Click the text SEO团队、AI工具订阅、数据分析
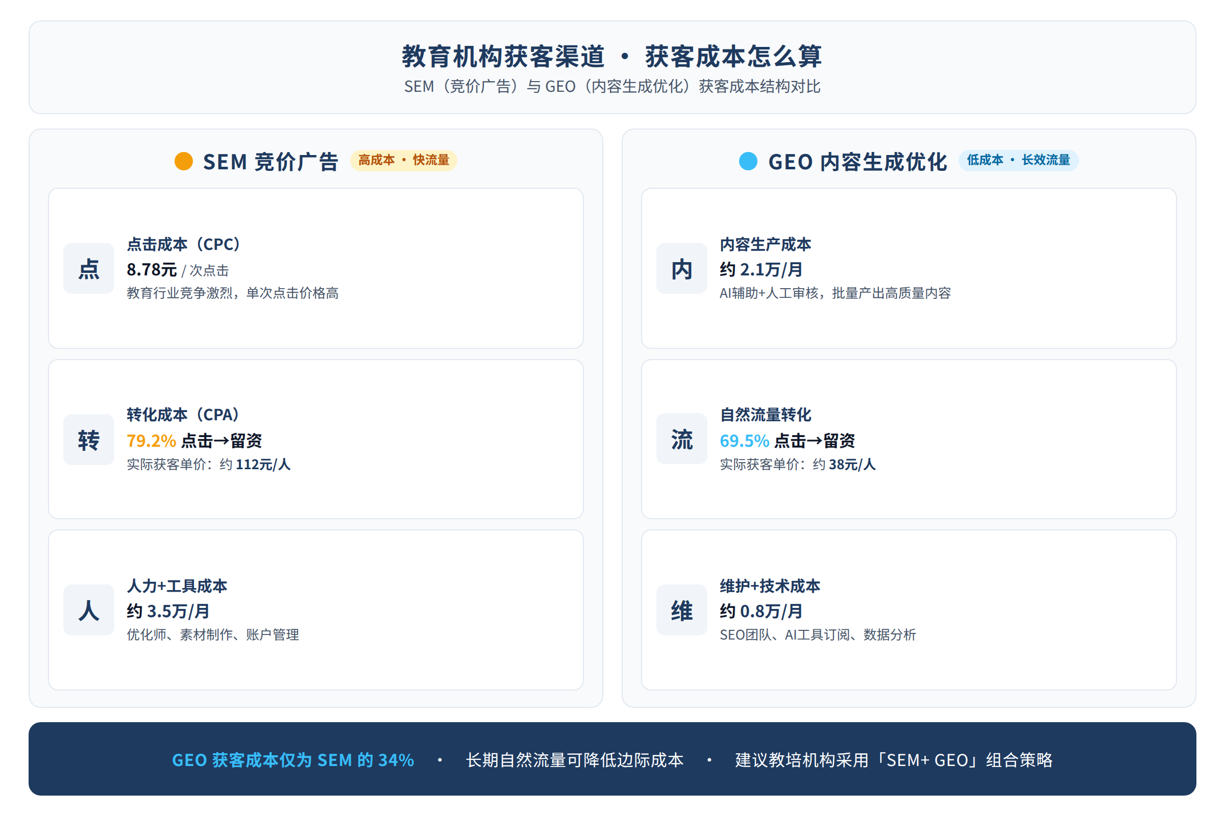Screen dimensions: 1225x816 click(818, 635)
